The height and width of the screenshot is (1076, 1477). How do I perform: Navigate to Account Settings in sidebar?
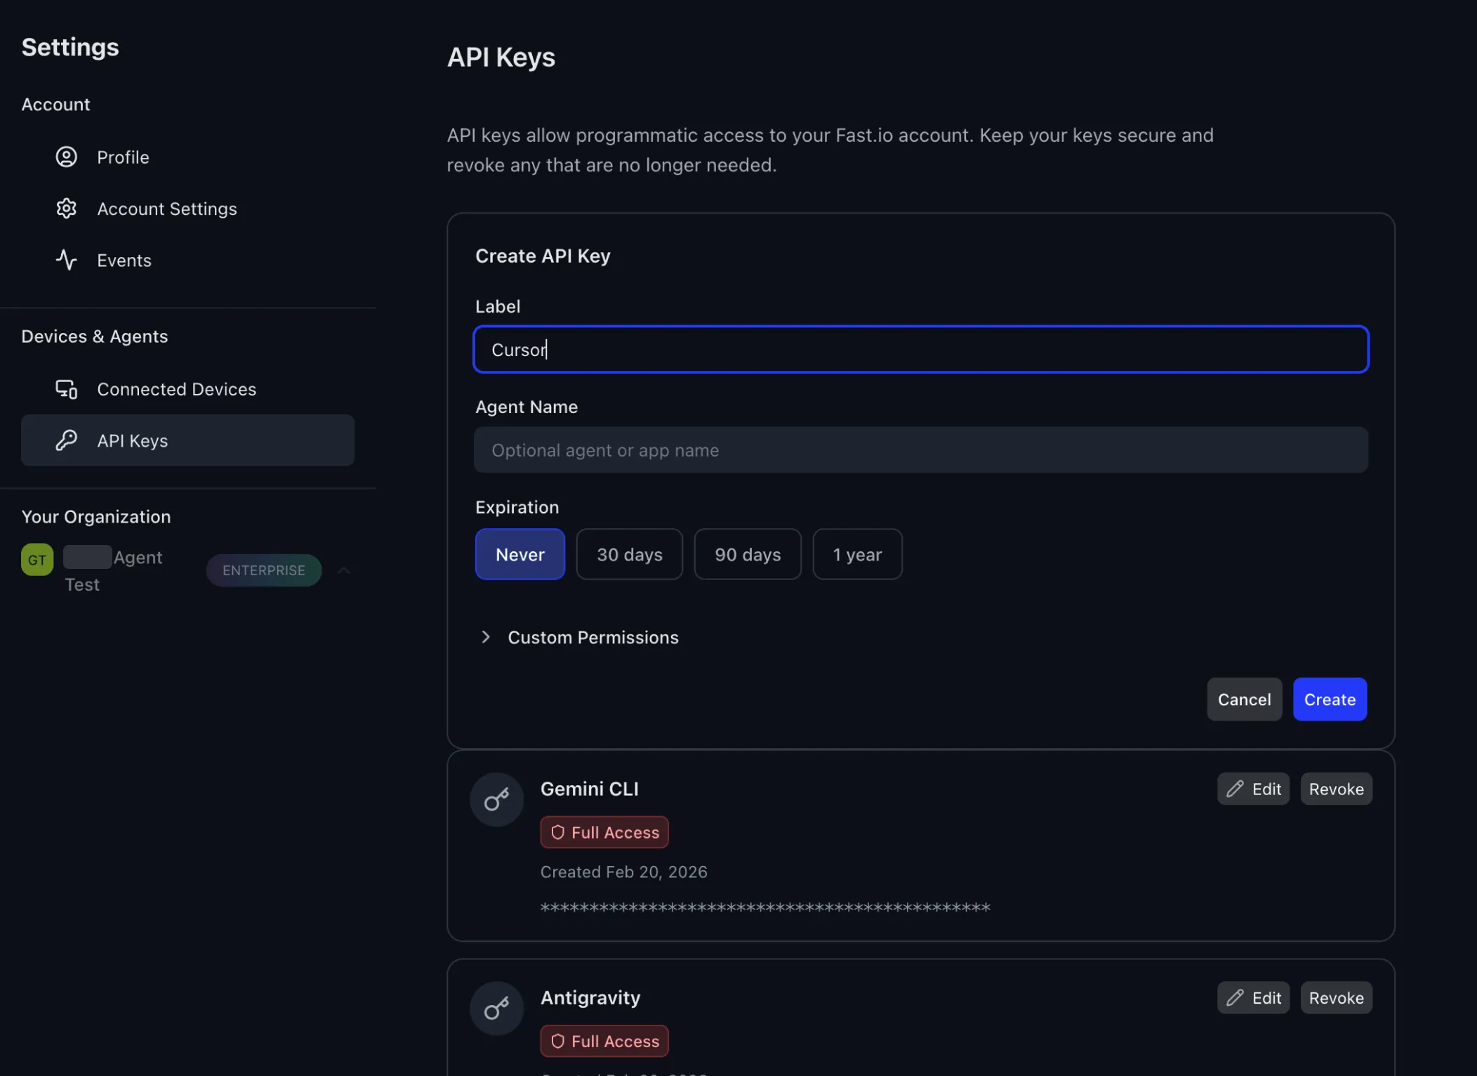166,208
